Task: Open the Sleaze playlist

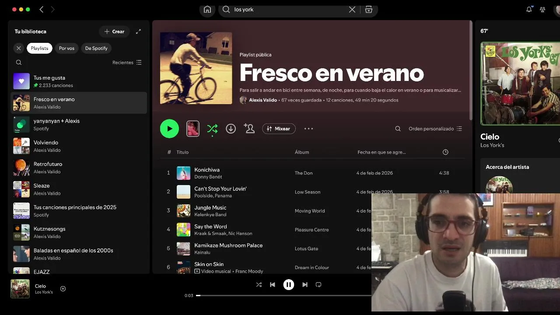Action: (x=79, y=189)
